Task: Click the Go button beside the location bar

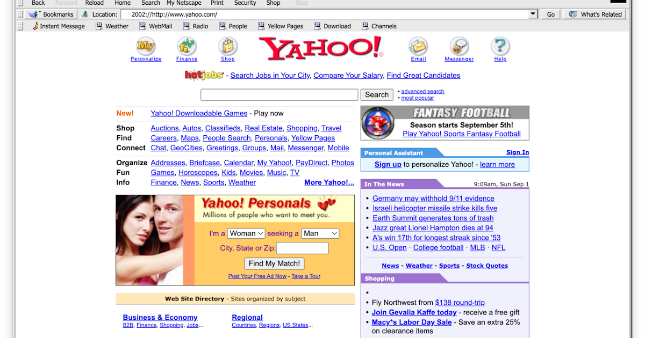Action: tap(551, 14)
